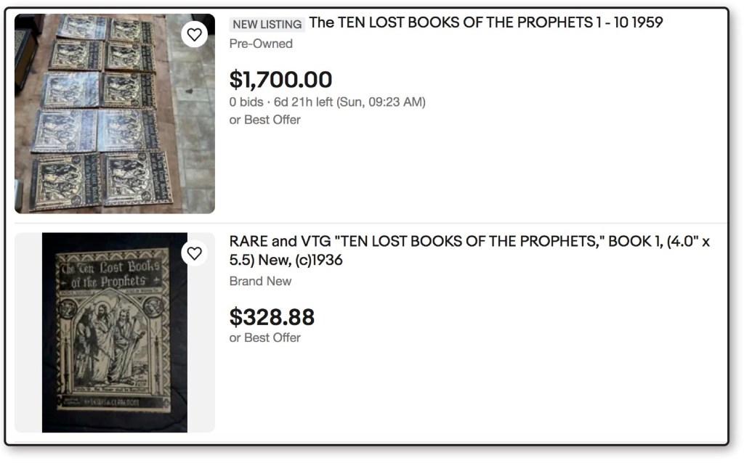The width and height of the screenshot is (744, 463).
Task: Click the Pre-Owned condition label
Action: coord(261,44)
